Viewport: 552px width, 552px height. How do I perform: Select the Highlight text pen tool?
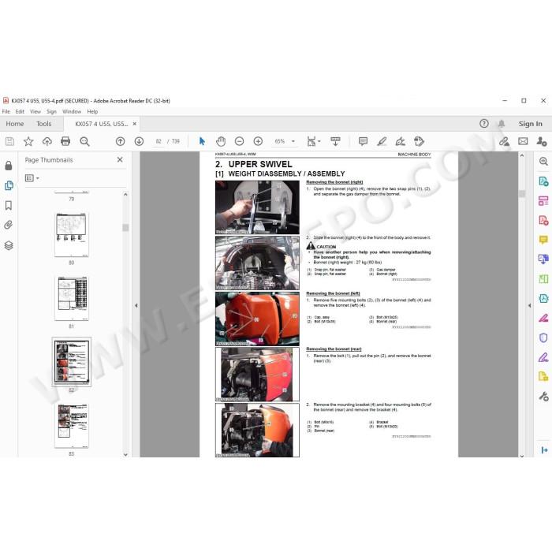tap(382, 141)
